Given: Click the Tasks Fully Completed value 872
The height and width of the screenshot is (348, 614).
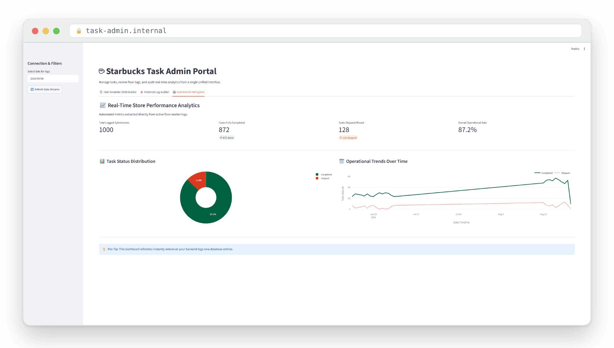Looking at the screenshot, I should pyautogui.click(x=224, y=130).
